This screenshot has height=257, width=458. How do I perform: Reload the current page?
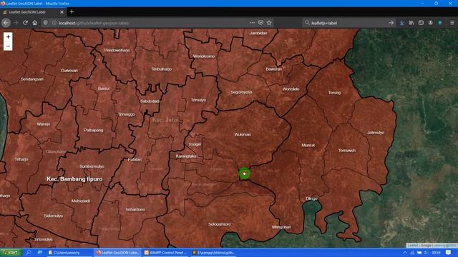coord(26,23)
